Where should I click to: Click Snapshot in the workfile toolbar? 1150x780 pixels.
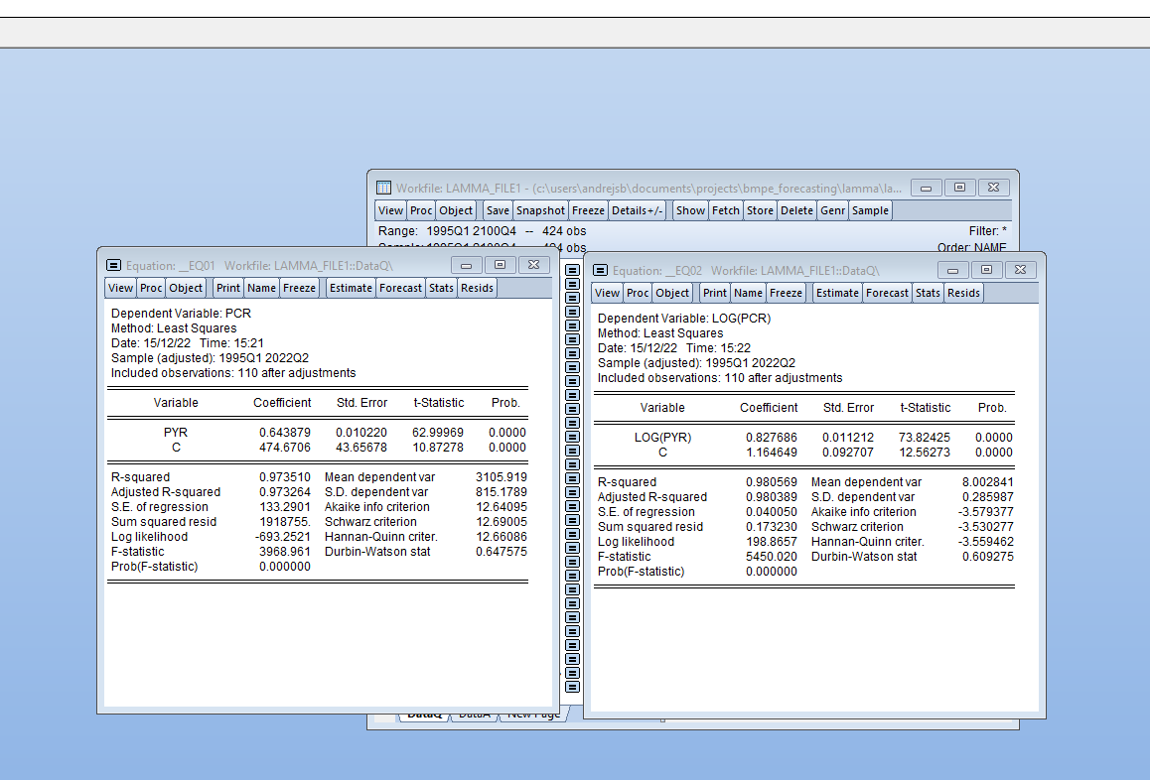coord(540,210)
